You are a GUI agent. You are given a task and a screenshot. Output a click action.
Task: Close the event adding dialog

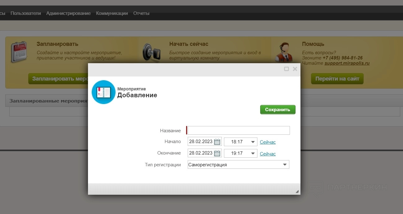(295, 69)
